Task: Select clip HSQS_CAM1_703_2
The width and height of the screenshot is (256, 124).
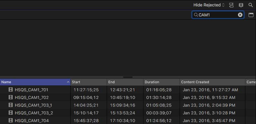Action: point(34,113)
